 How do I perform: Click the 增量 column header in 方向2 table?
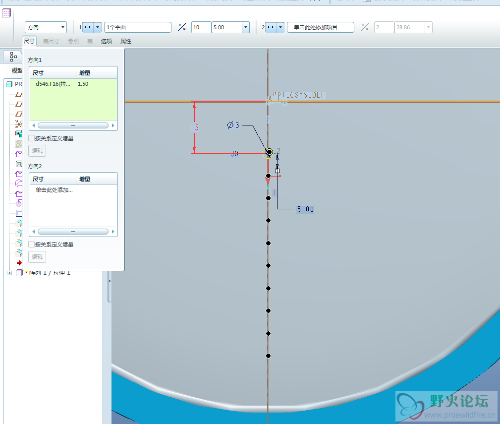coord(97,180)
